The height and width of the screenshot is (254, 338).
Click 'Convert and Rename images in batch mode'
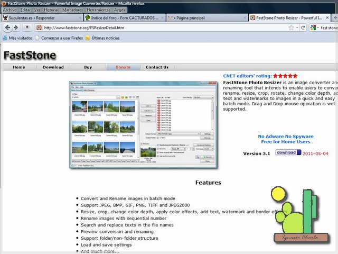[x=128, y=198]
